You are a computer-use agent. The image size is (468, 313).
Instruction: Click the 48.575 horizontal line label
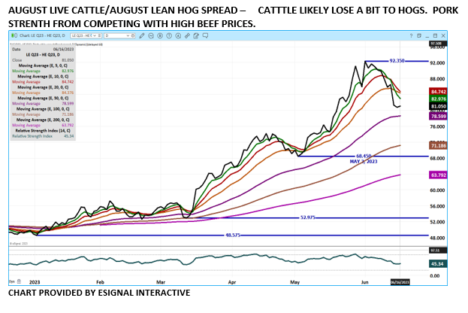(236, 235)
